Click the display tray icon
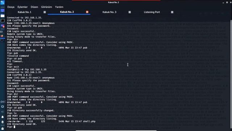The height and width of the screenshot is (131, 232). (3, 107)
